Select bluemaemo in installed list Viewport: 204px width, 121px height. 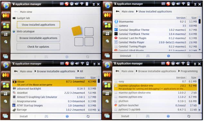coord(156,22)
